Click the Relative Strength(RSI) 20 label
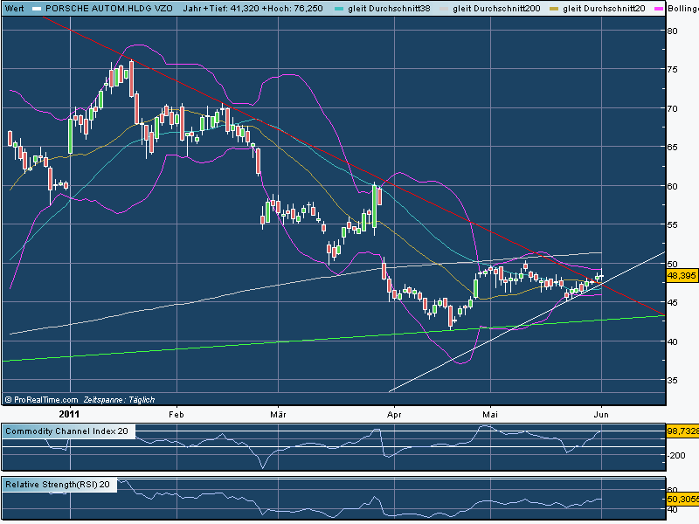 [x=58, y=485]
